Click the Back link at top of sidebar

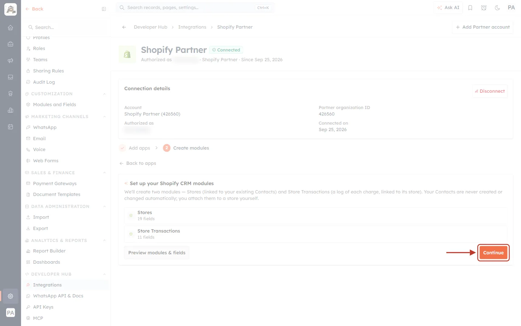click(34, 9)
